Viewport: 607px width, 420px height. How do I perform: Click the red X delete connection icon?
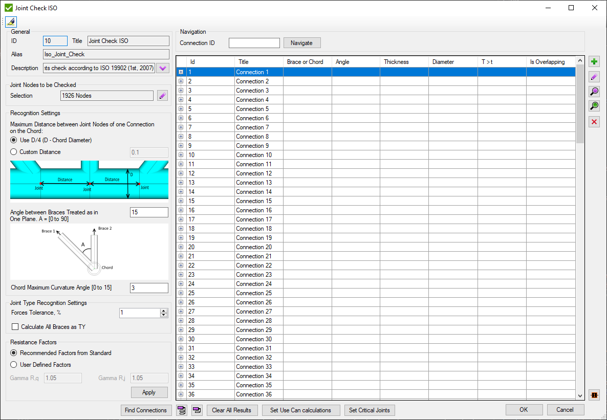tap(594, 122)
